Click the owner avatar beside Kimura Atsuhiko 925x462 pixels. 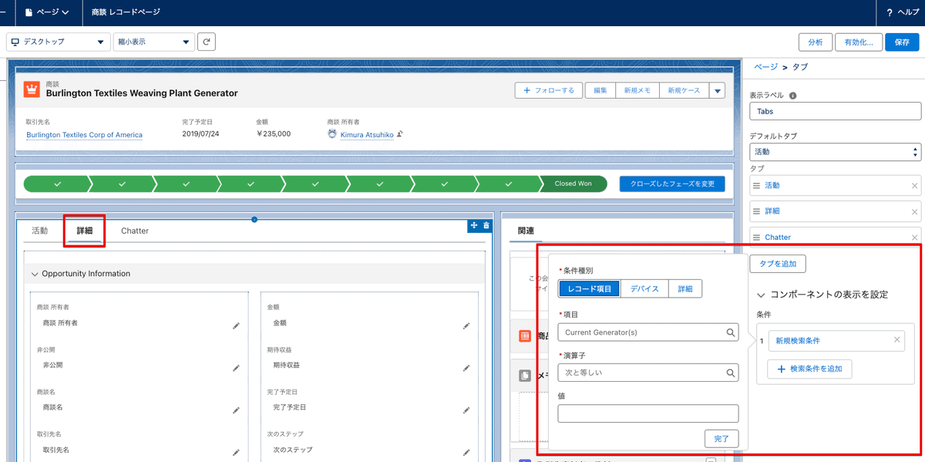coord(332,134)
